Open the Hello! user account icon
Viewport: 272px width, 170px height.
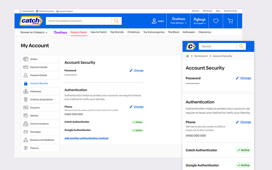[x=154, y=21]
